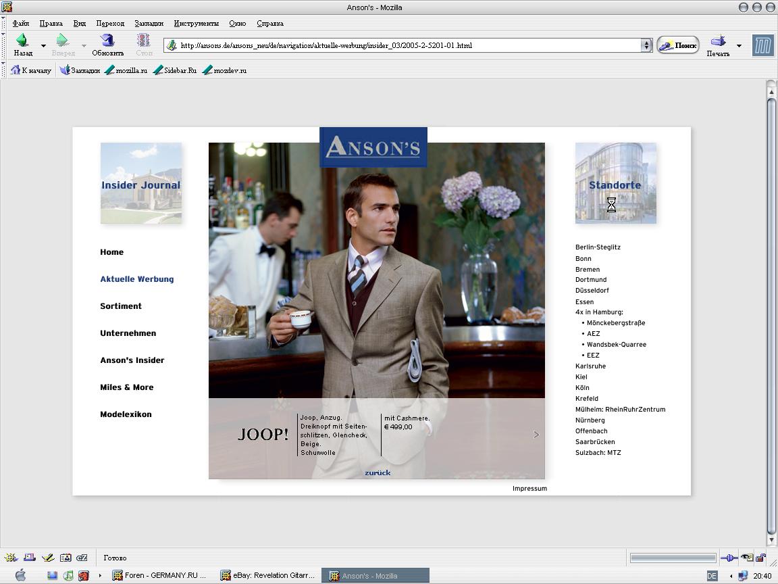Expand the system tray arrow near DE
Image resolution: width=778 pixels, height=584 pixels.
[731, 576]
